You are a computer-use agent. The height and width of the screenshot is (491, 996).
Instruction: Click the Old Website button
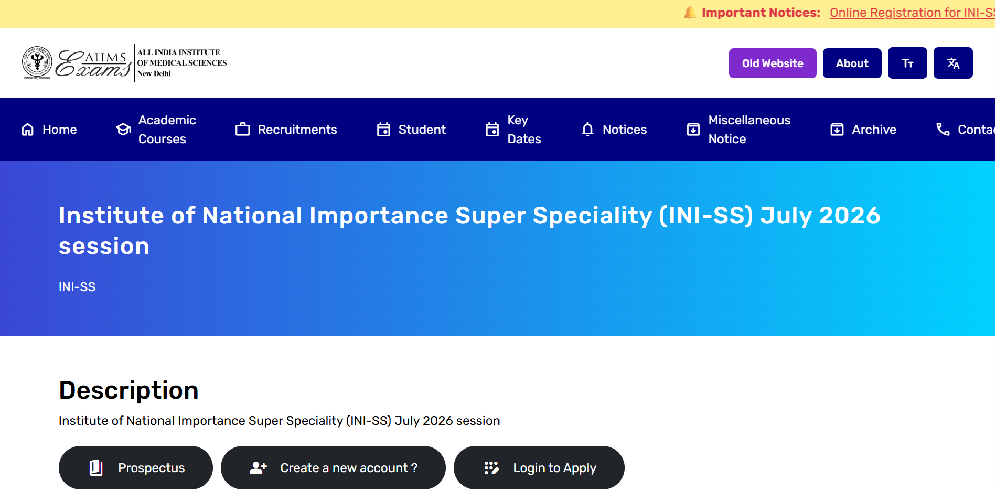point(772,63)
